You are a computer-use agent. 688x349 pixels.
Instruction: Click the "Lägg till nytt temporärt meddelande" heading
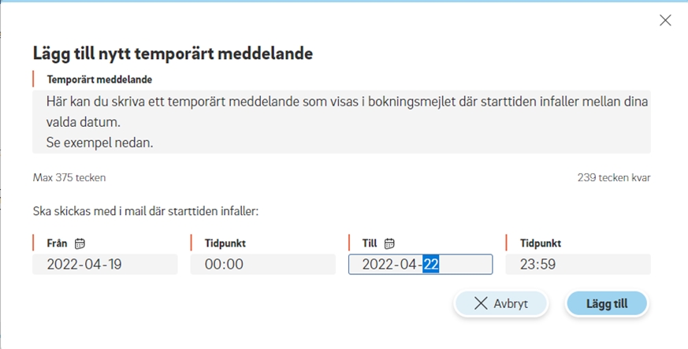click(x=173, y=54)
